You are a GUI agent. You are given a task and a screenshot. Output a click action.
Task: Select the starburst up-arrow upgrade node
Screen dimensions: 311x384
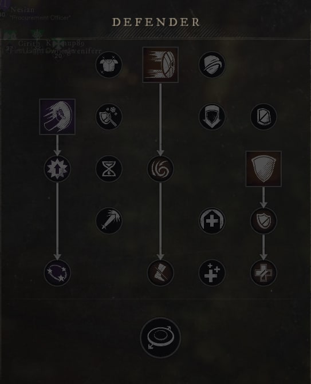(57, 169)
